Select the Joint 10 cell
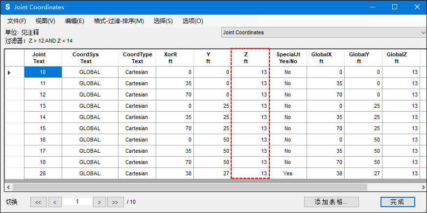Screen dimensions: 427x213 [43, 72]
